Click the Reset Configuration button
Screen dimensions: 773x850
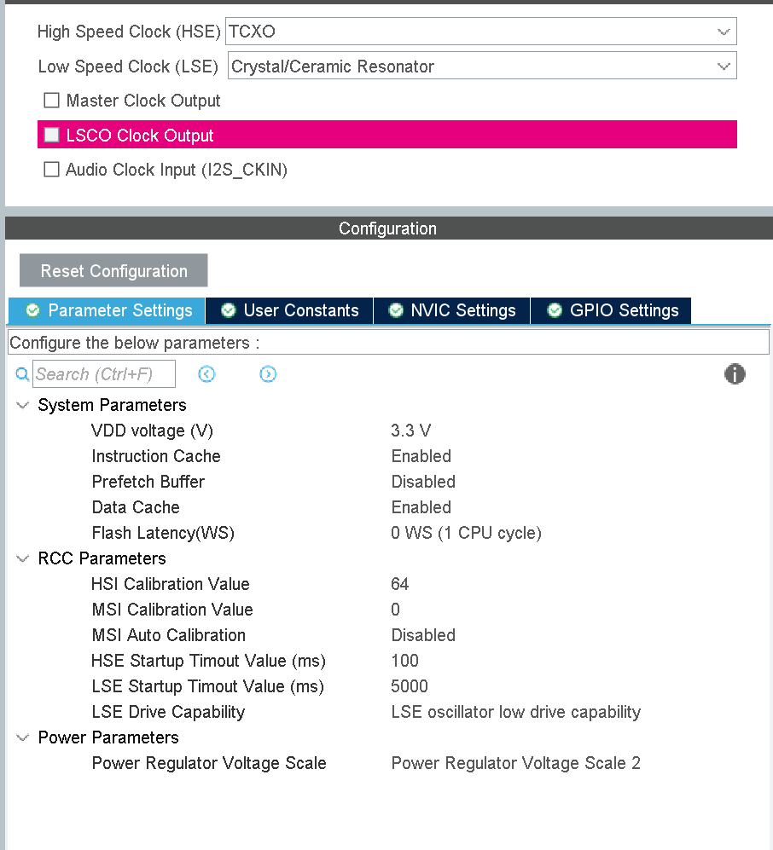pyautogui.click(x=113, y=270)
